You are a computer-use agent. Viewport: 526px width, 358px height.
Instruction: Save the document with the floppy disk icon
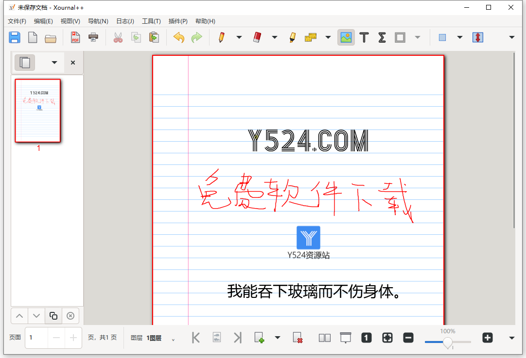(x=15, y=37)
